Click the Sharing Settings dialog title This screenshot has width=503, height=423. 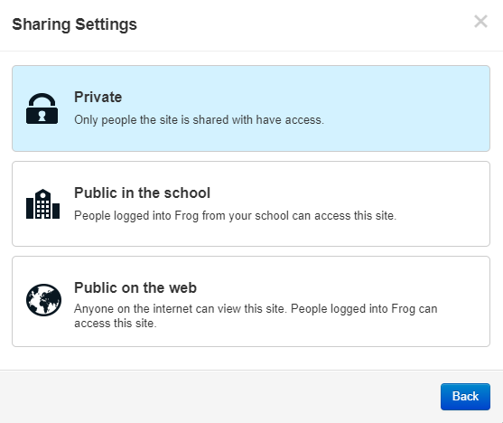[x=74, y=24]
